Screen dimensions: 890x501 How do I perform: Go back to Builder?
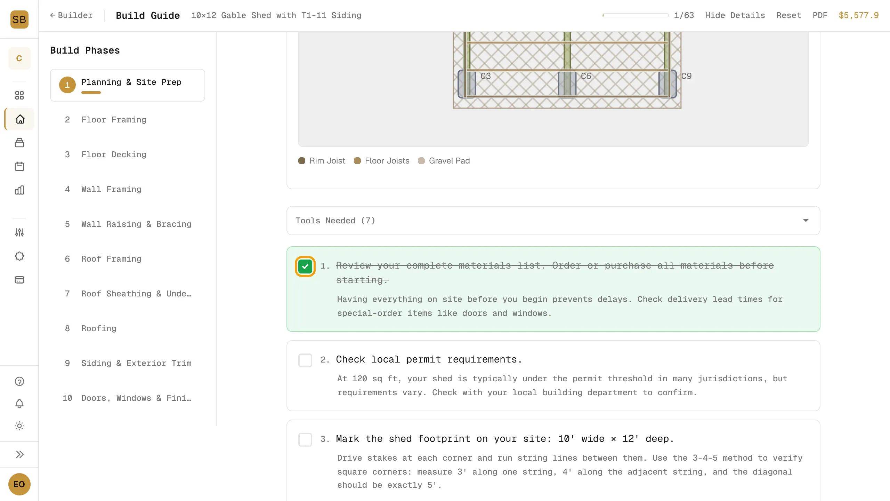71,15
